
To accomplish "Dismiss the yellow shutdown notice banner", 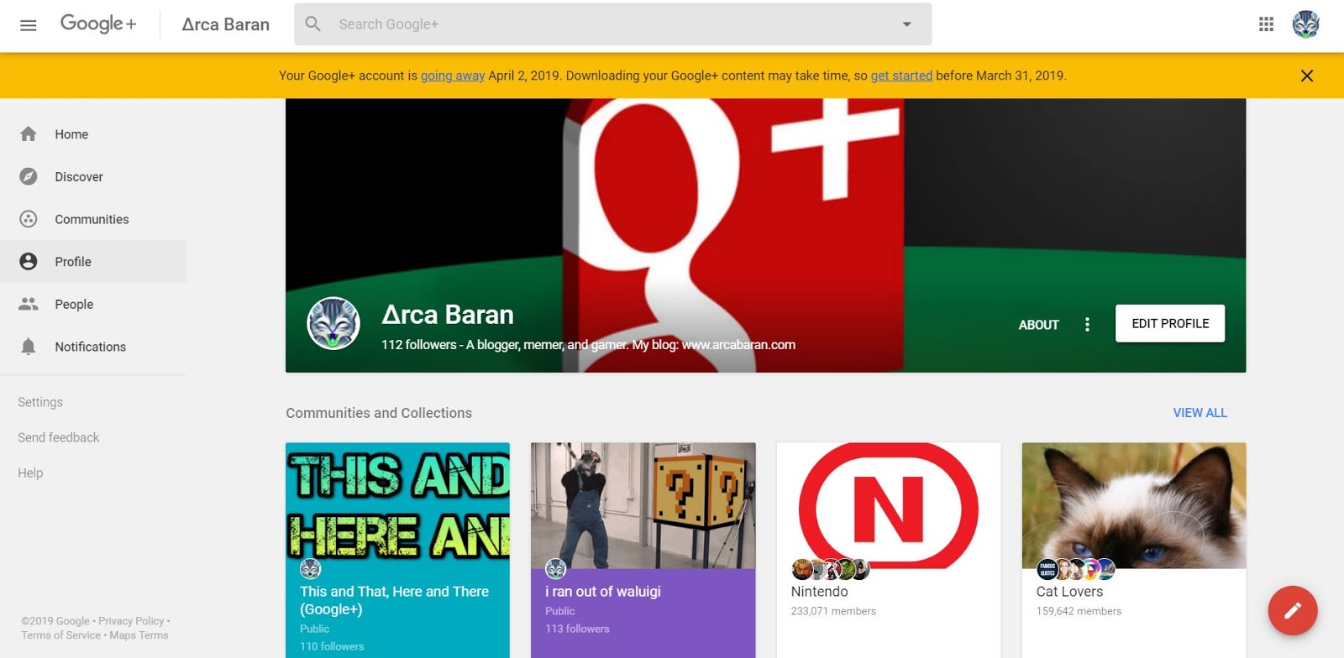I will tap(1306, 76).
